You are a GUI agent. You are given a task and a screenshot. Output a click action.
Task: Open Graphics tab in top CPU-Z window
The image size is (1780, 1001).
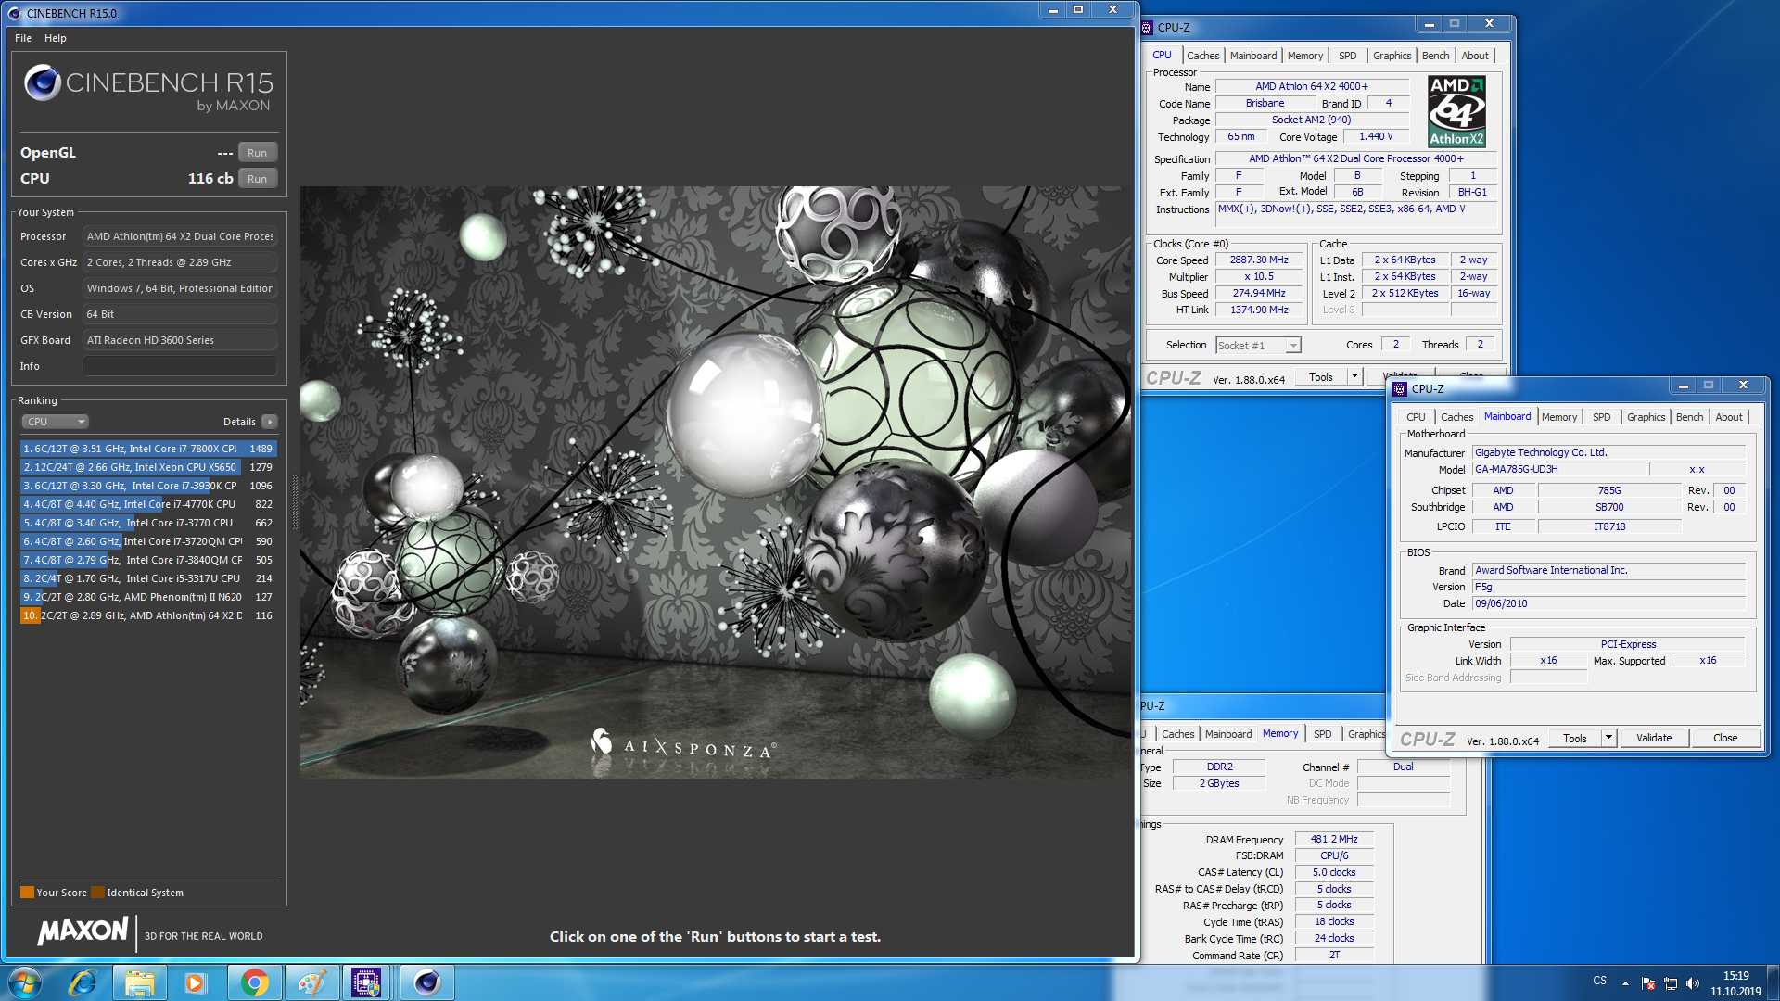coord(1392,56)
